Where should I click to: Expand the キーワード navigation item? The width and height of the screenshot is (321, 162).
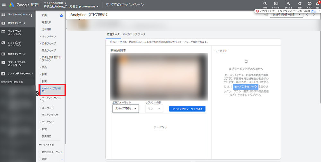point(48,108)
